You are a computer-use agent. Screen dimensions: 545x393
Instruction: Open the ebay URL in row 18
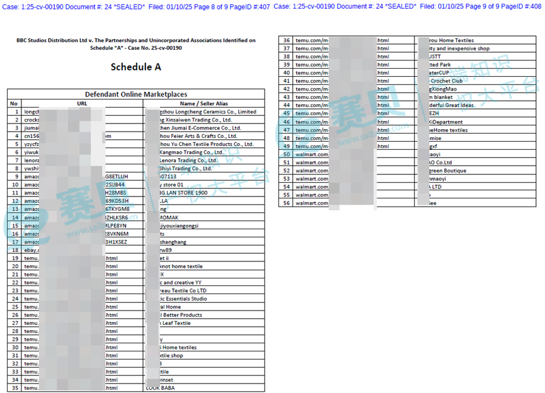(32, 250)
